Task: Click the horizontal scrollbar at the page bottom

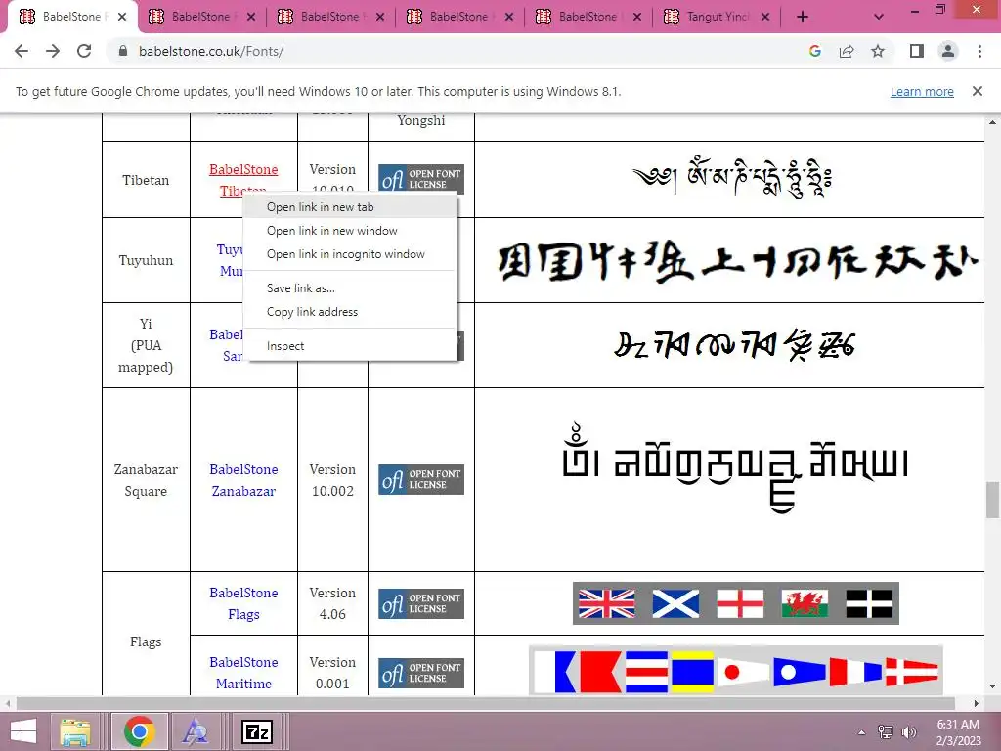Action: click(485, 703)
